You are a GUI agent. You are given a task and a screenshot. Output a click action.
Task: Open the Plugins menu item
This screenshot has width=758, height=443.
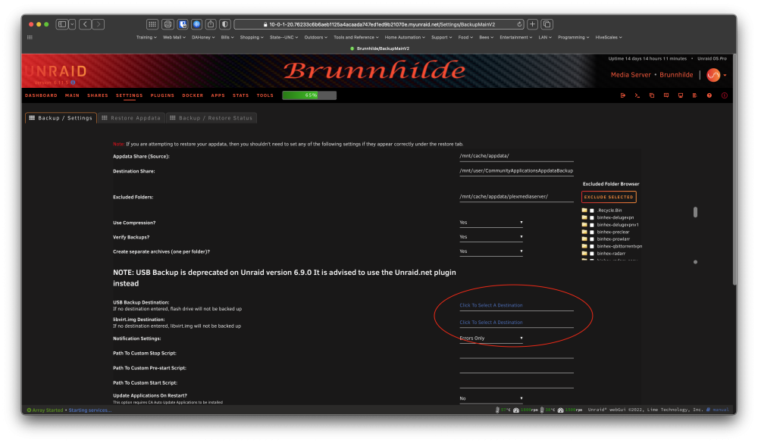click(162, 95)
